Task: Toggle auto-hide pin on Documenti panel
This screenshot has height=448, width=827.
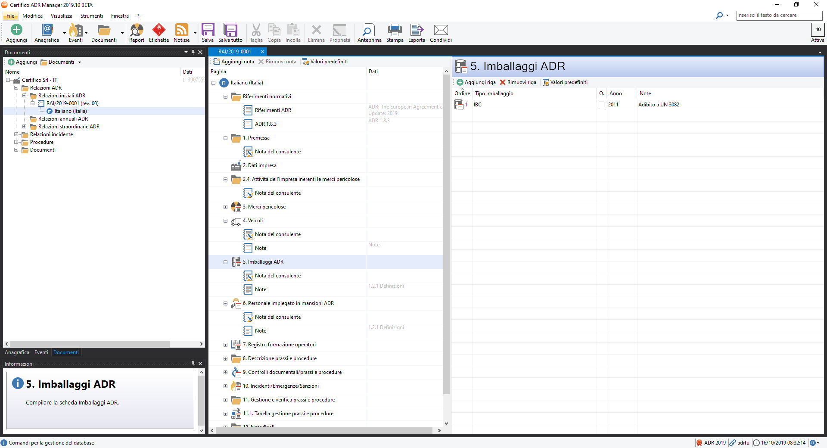Action: [193, 52]
